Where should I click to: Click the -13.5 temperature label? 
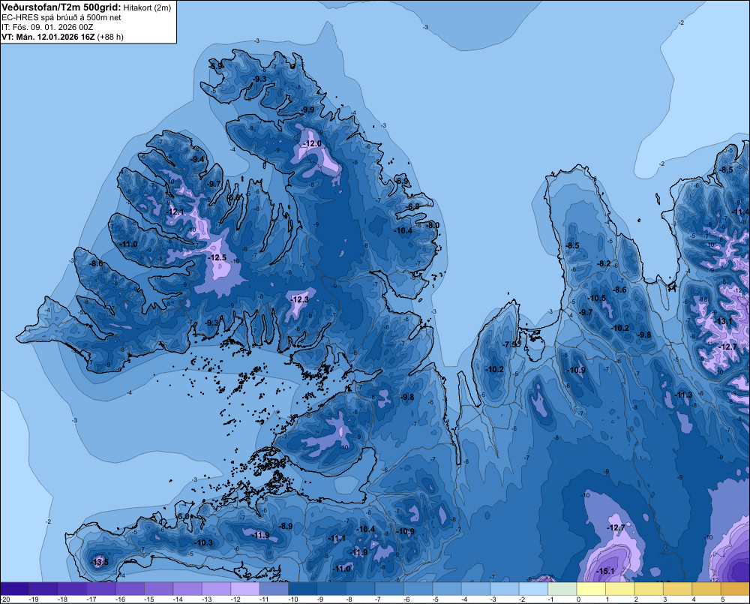tap(100, 562)
